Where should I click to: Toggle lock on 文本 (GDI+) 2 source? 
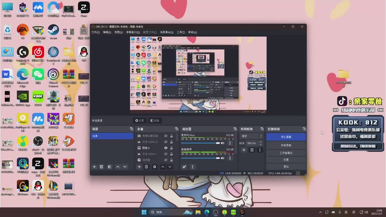tap(171, 142)
